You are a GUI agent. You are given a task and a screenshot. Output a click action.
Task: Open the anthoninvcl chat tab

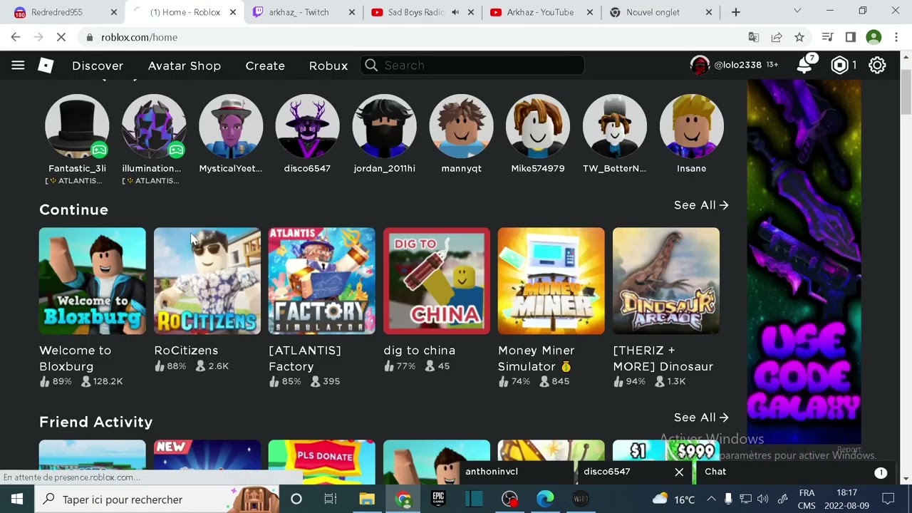(x=516, y=472)
